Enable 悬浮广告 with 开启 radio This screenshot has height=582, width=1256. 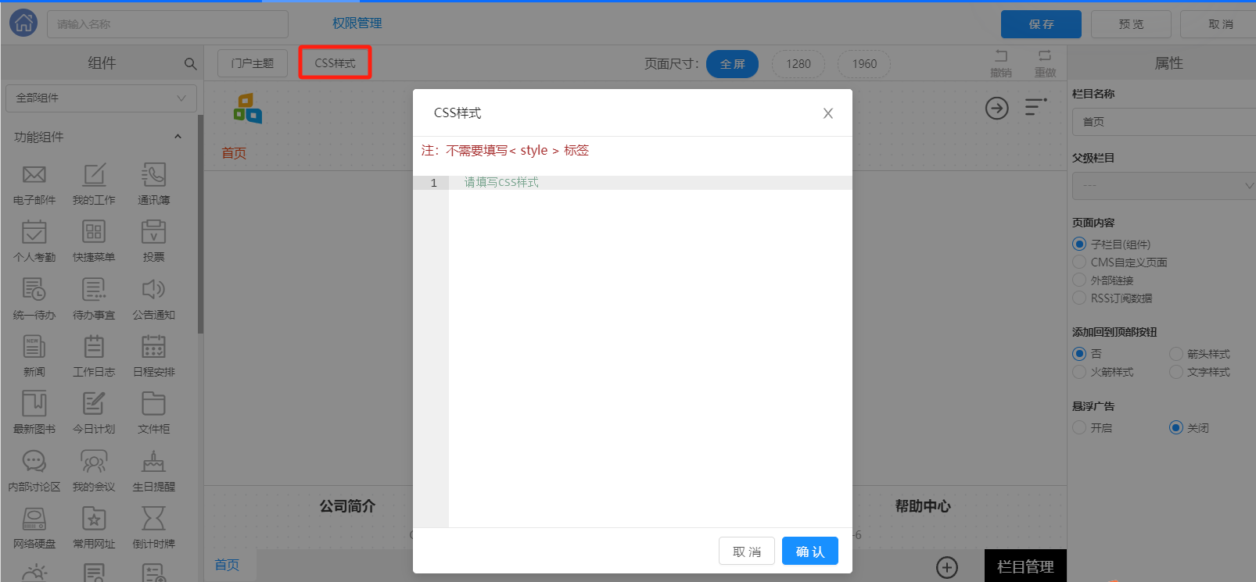[x=1080, y=427]
